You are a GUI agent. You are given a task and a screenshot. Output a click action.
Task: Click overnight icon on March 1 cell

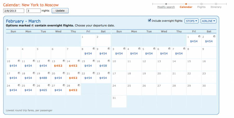pos(199,37)
